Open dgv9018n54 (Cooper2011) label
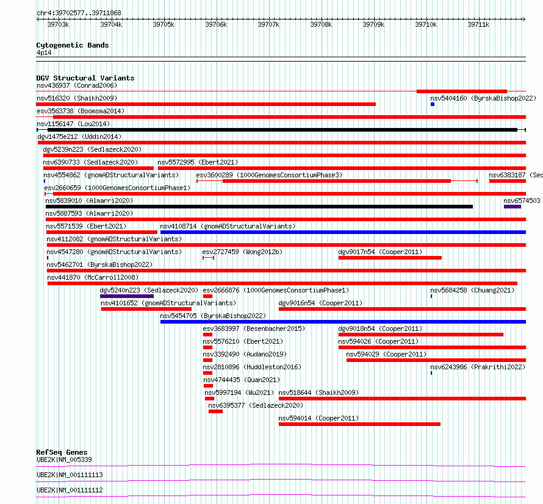This screenshot has width=543, height=504. tap(380, 328)
